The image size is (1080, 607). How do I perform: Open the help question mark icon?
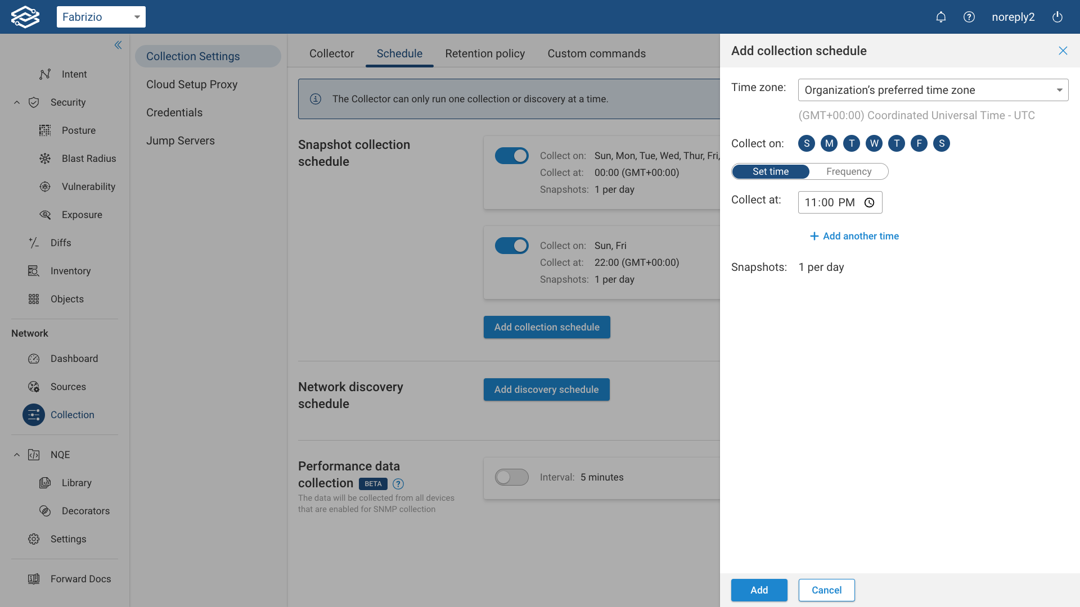[x=969, y=17]
